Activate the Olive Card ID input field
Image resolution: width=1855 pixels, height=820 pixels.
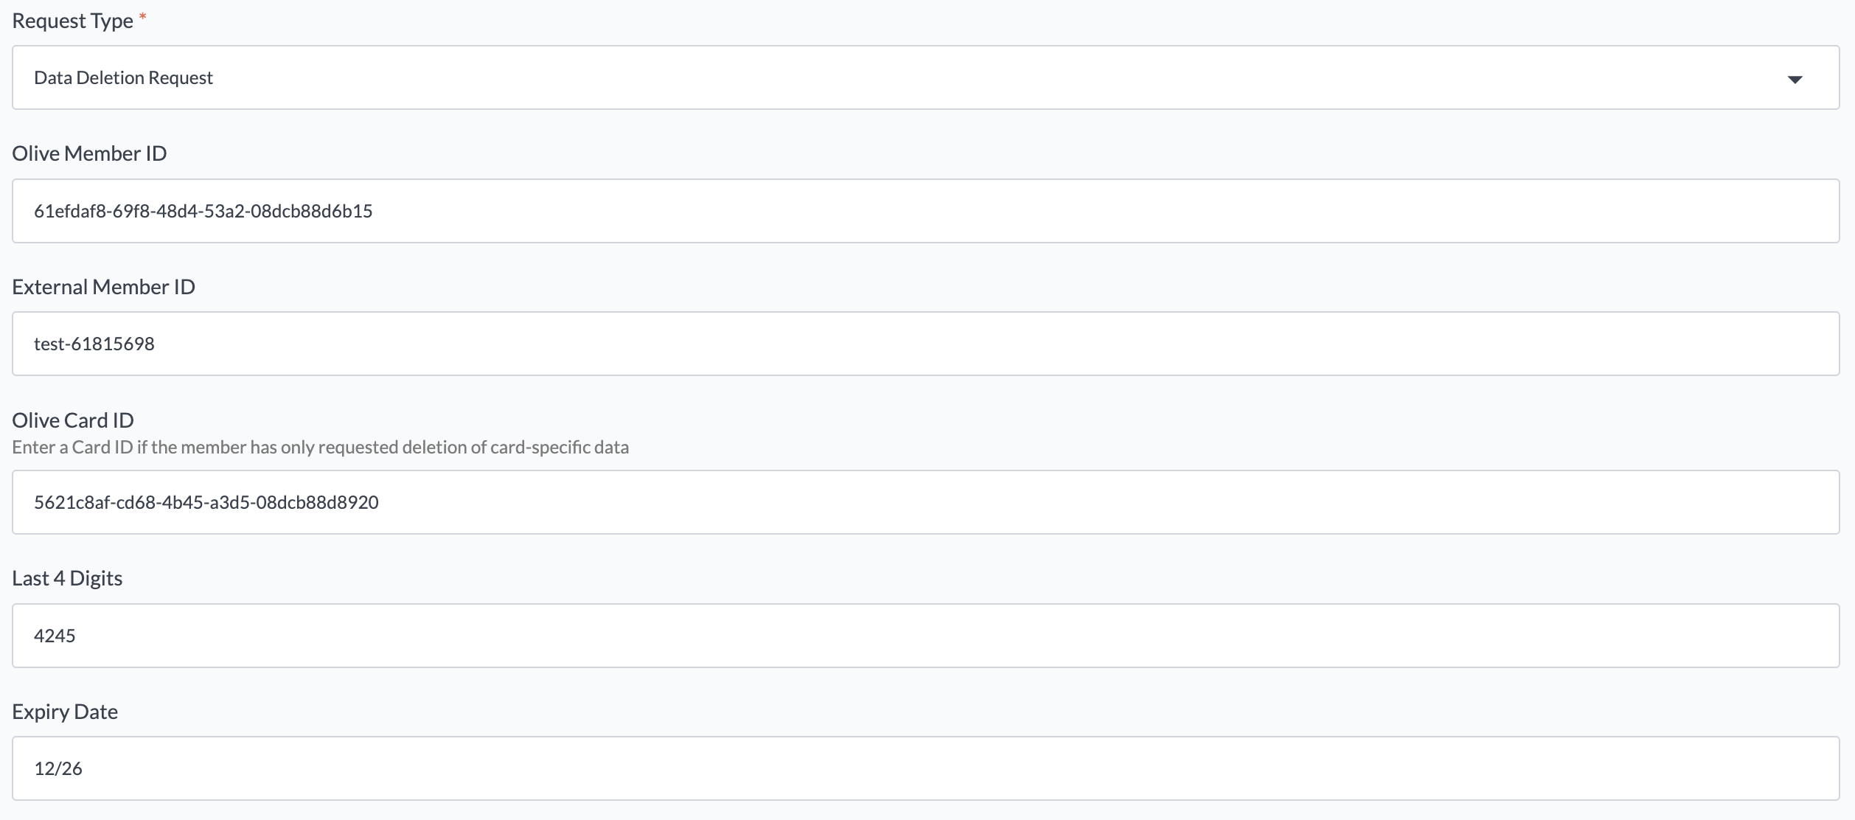pyautogui.click(x=925, y=502)
